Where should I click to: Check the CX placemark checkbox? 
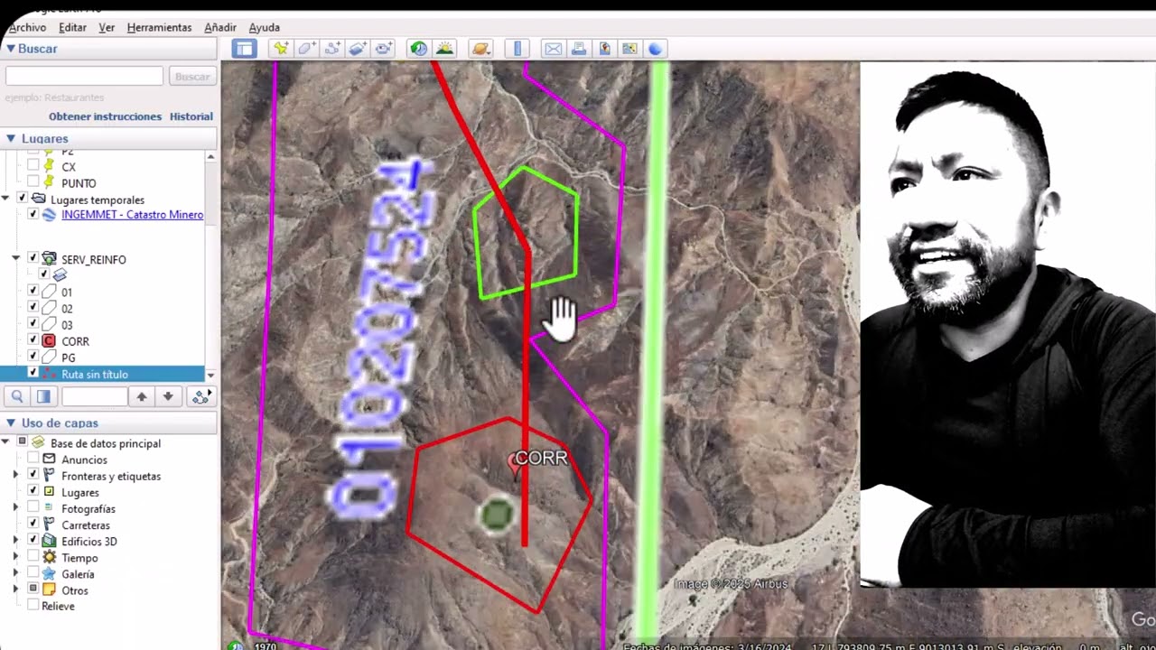(33, 166)
